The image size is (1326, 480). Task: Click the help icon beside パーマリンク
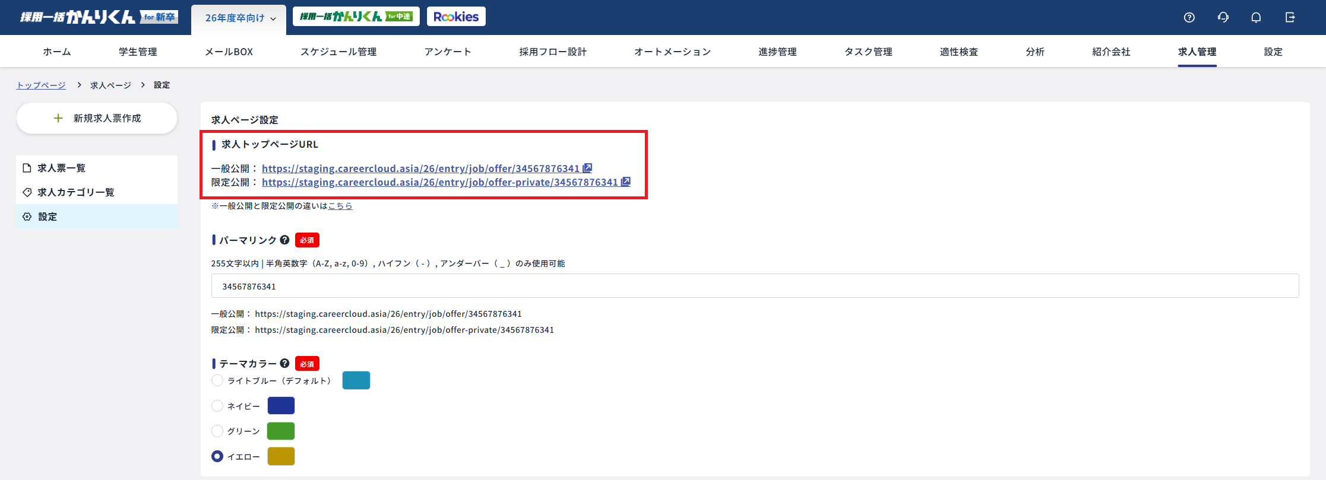284,240
